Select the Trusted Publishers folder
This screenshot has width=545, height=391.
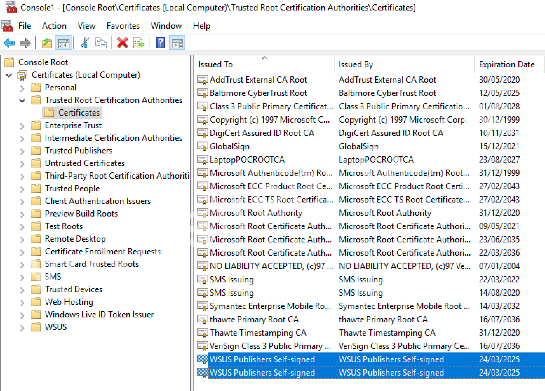(x=78, y=151)
